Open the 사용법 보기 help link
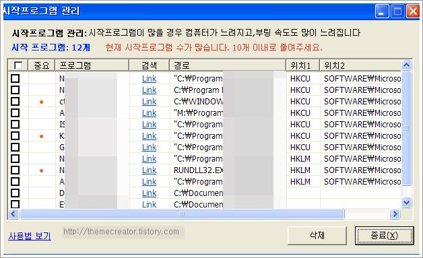 point(30,236)
